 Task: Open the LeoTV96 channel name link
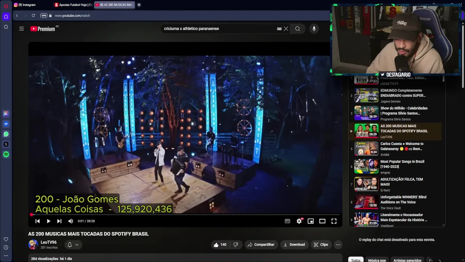pyautogui.click(x=49, y=242)
